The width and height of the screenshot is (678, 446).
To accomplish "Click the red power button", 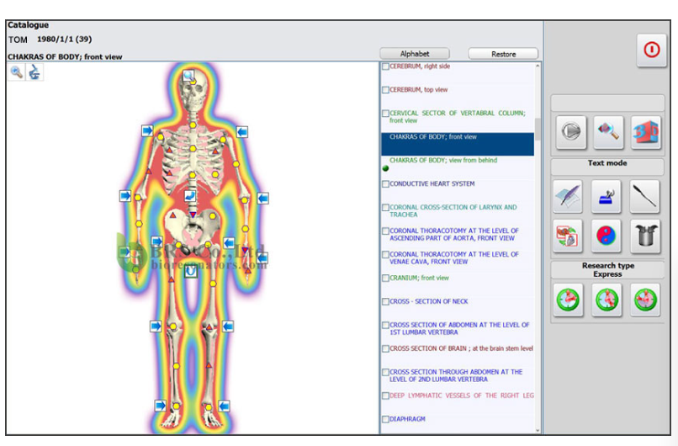I will coord(650,50).
